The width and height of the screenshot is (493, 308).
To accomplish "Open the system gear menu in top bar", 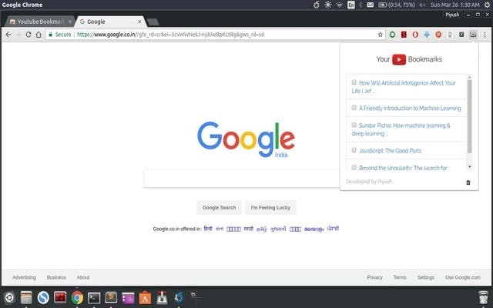I will tap(487, 5).
